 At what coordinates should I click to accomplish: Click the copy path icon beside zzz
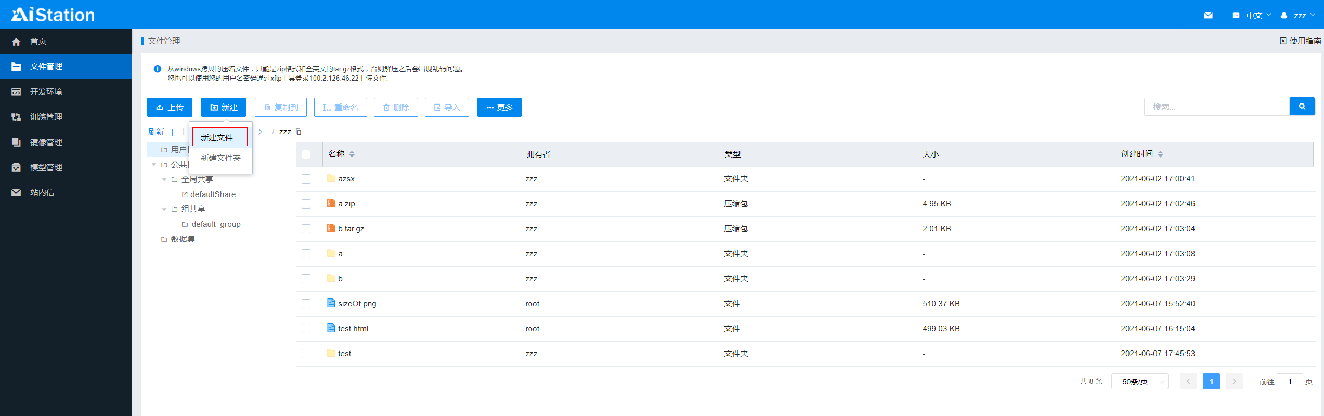pyautogui.click(x=298, y=132)
